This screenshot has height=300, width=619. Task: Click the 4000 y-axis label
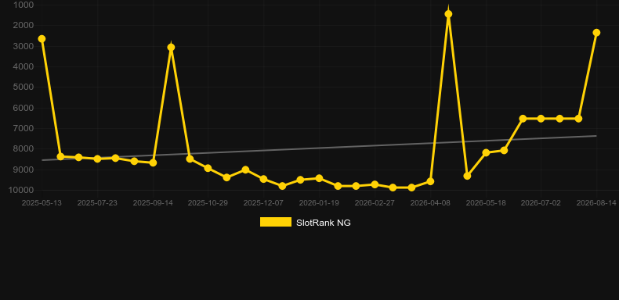24,66
